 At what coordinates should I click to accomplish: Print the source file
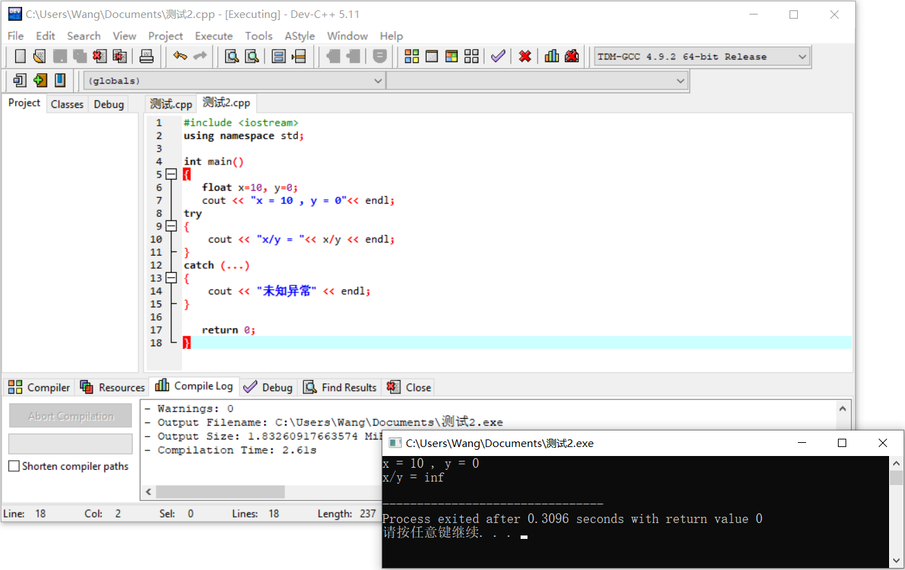(x=147, y=56)
